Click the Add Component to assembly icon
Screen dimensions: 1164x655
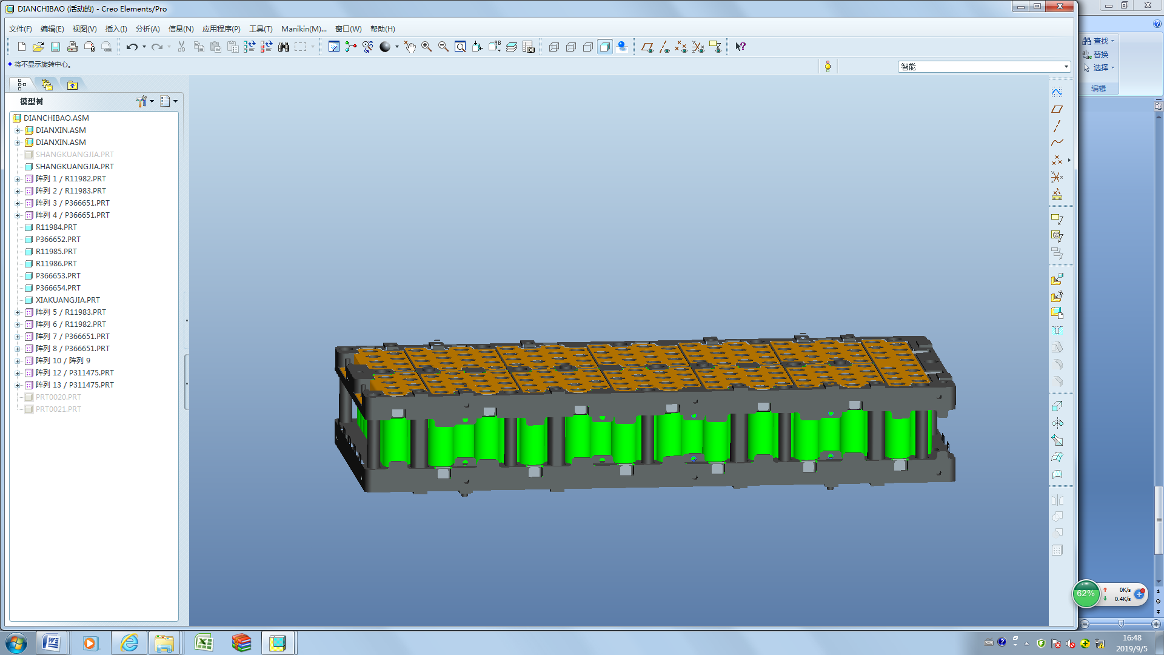click(1057, 279)
